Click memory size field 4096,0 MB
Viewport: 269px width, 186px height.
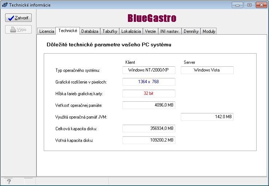click(149, 105)
